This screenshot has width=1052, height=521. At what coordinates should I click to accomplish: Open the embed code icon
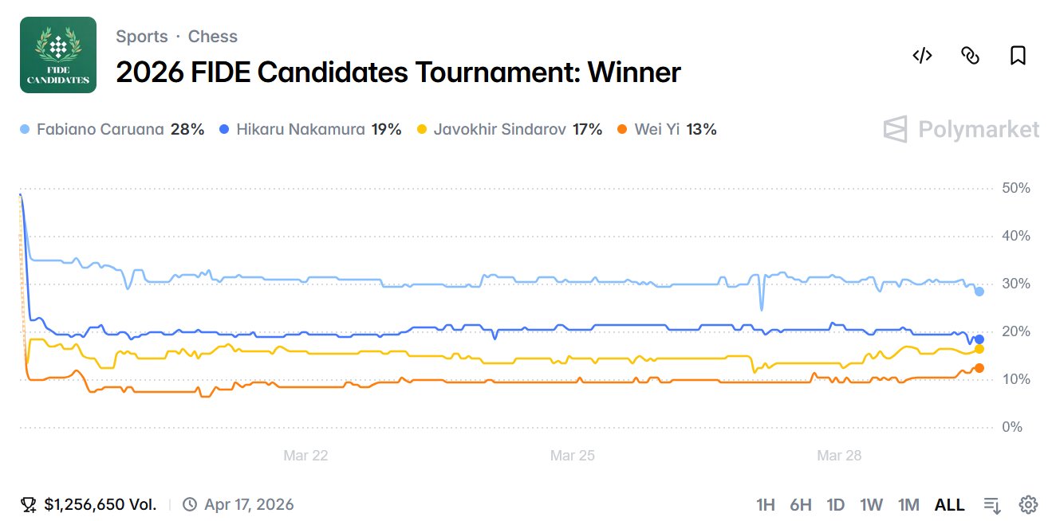(x=922, y=56)
